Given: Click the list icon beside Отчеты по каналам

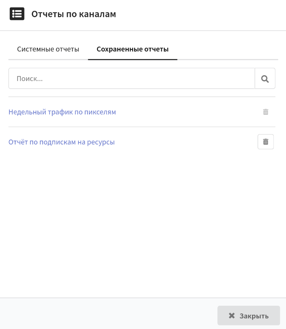Looking at the screenshot, I should (17, 14).
